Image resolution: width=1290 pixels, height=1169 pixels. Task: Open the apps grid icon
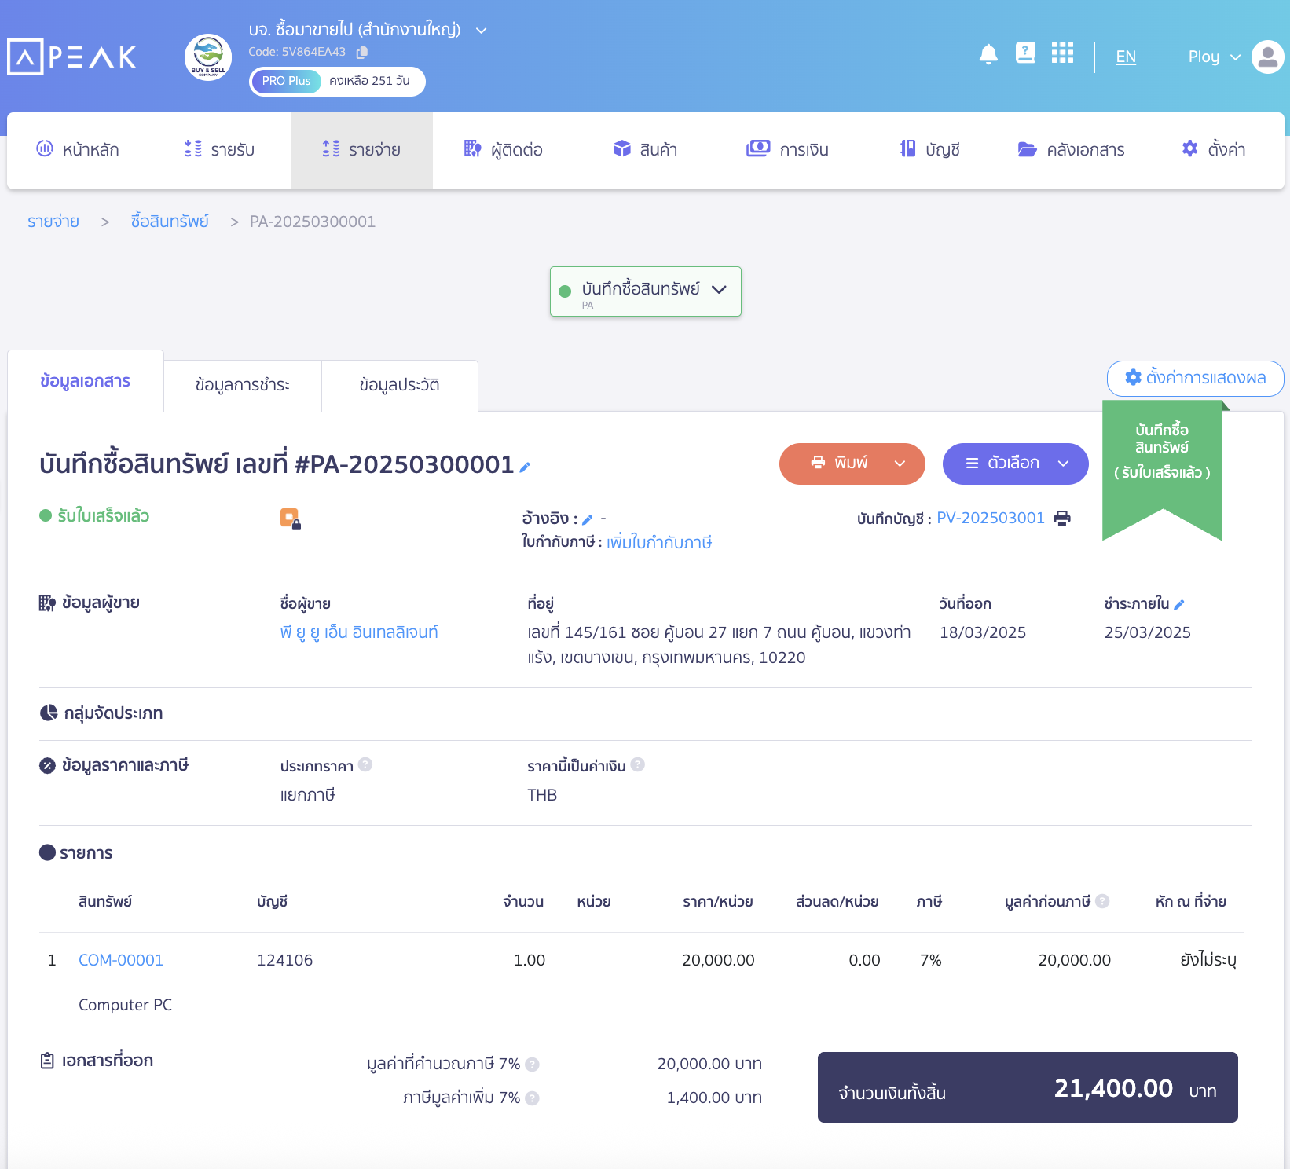1062,53
